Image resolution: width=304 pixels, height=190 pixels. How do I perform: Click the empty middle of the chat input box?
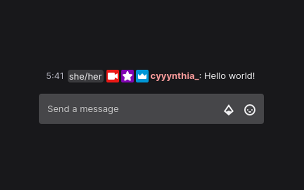(x=166, y=109)
